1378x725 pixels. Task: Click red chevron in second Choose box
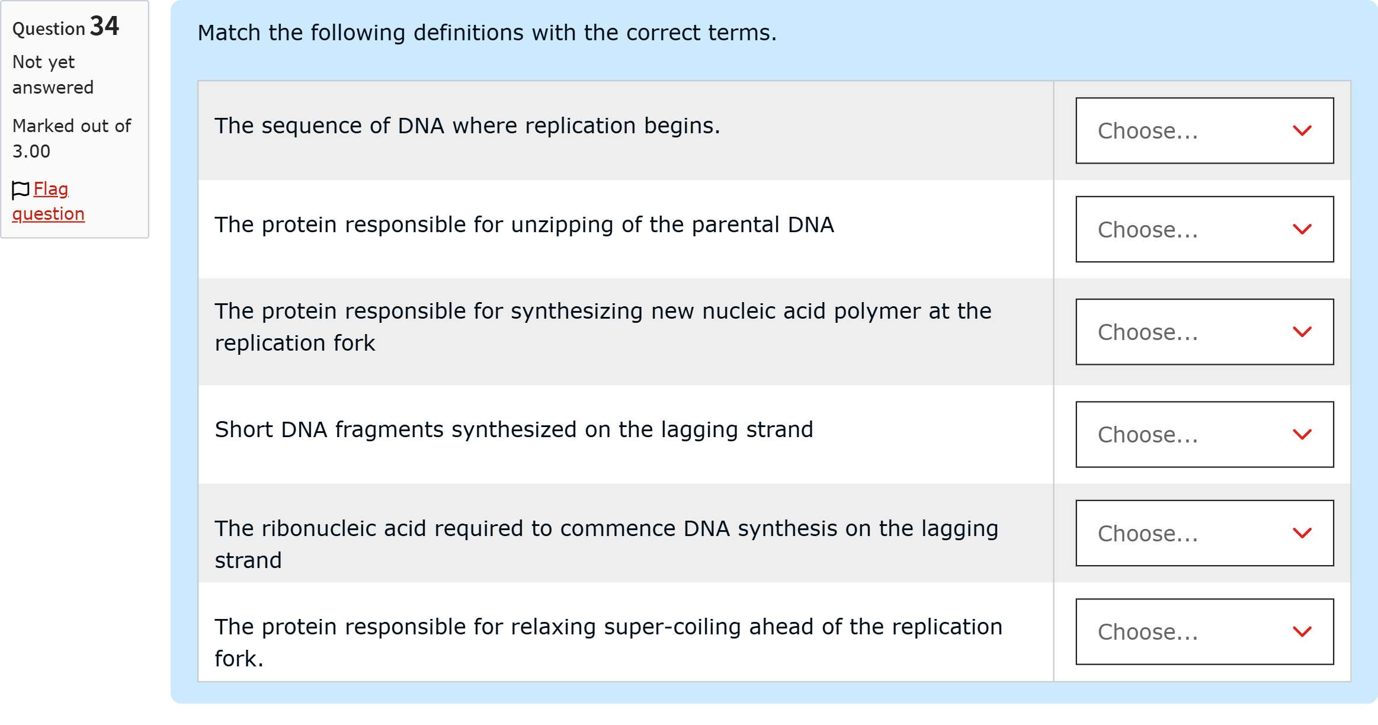1302,229
